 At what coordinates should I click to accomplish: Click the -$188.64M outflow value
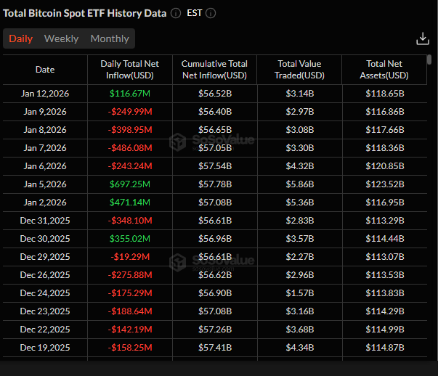[130, 311]
